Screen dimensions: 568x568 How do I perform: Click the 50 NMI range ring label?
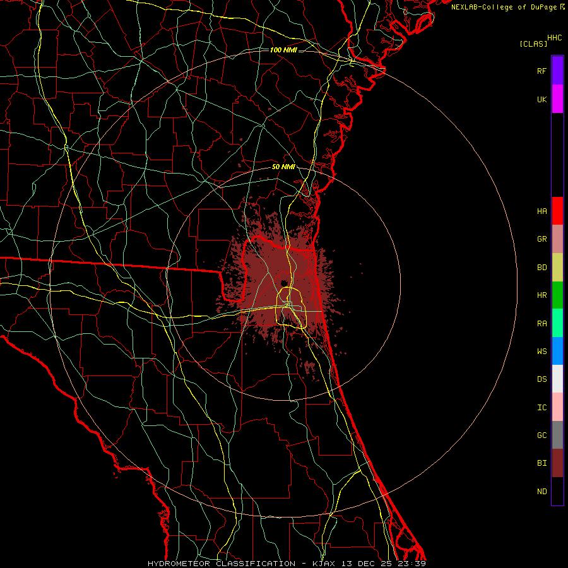(x=283, y=167)
